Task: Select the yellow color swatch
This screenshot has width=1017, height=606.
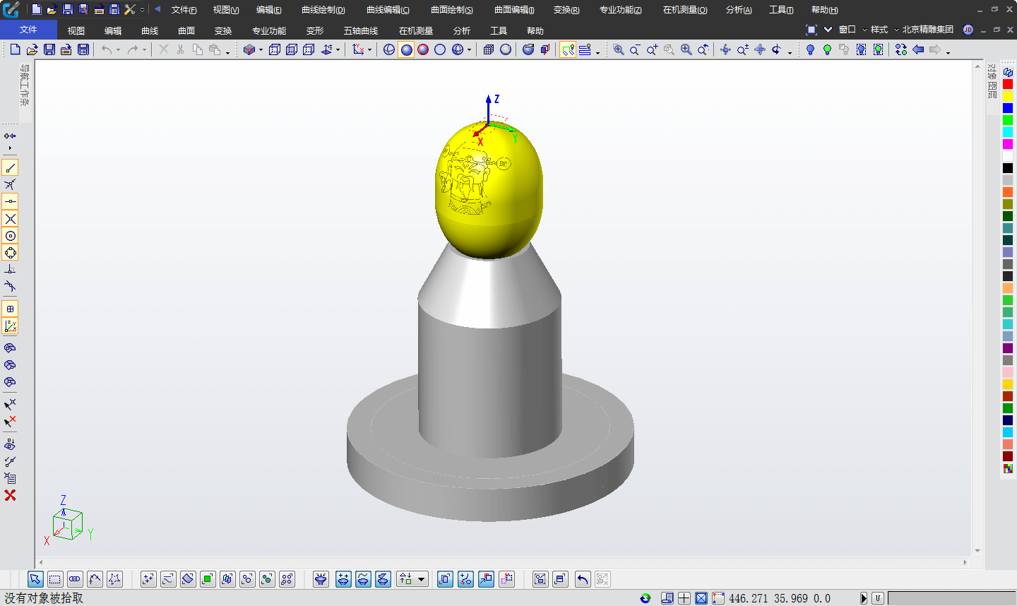Action: pyautogui.click(x=1008, y=96)
